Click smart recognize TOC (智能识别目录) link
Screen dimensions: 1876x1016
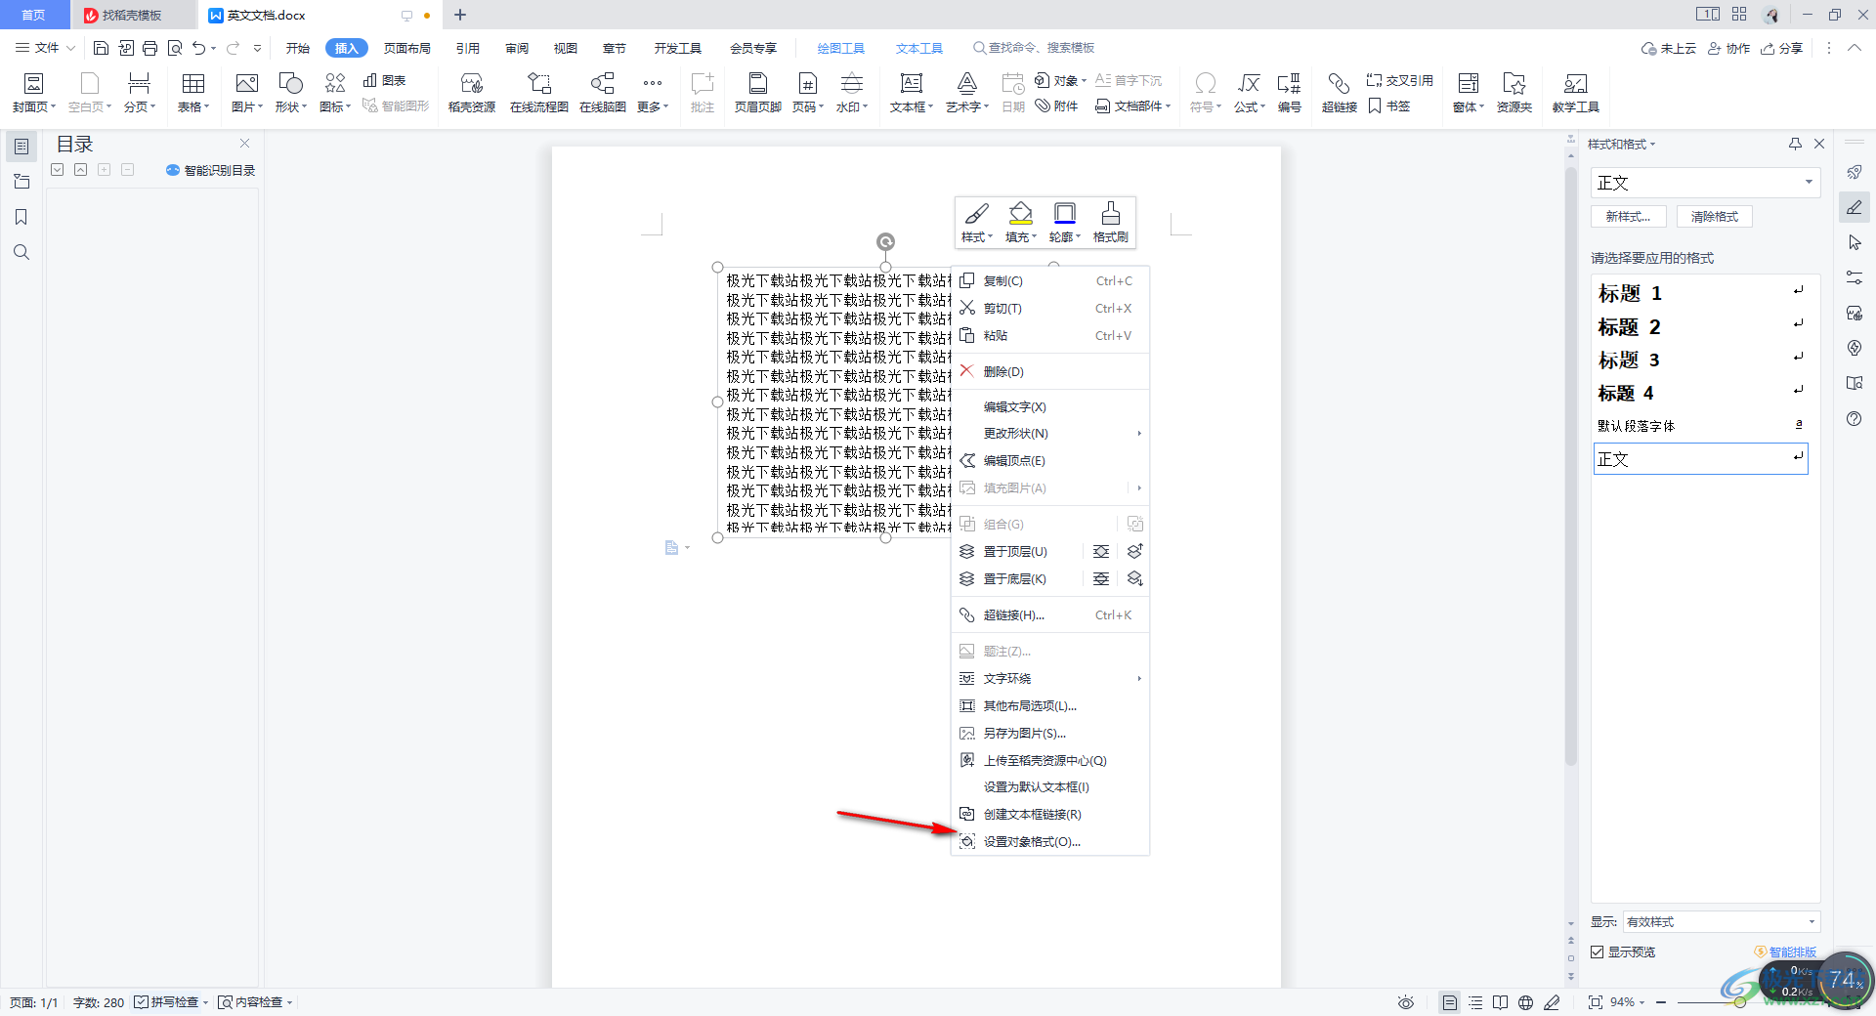tap(211, 170)
